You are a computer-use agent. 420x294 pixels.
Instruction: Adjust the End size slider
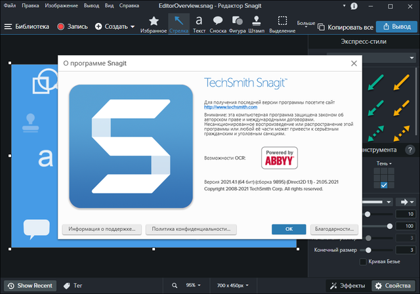point(368,250)
